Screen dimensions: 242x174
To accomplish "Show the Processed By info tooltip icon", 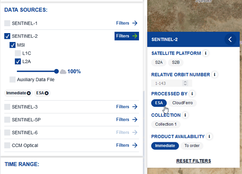I will [192, 94].
